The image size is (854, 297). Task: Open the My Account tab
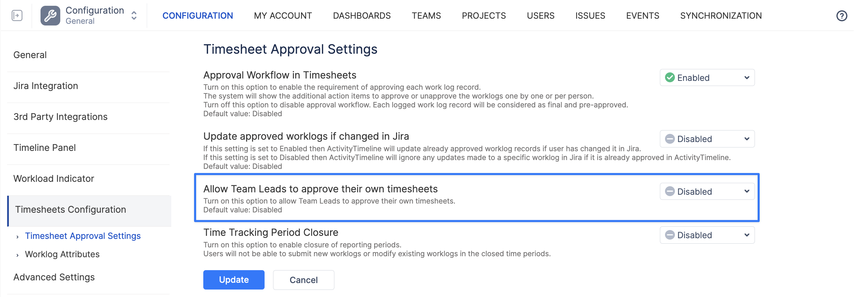pyautogui.click(x=283, y=16)
